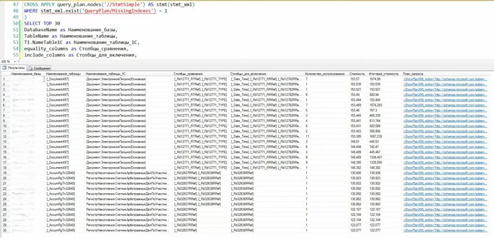This screenshot has height=238, width=494.
Task: Select the Наименование_таблицы_1С column header
Action: pos(106,74)
